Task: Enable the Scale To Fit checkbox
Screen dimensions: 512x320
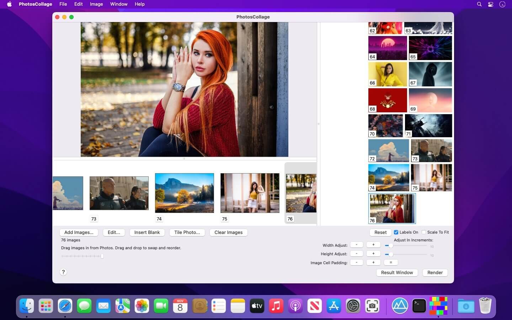Action: pyautogui.click(x=424, y=232)
